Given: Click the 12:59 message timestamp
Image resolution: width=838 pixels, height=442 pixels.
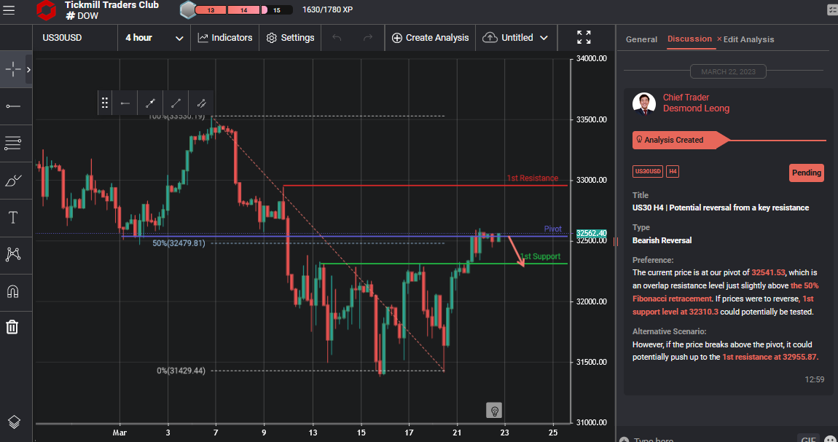Looking at the screenshot, I should point(815,379).
